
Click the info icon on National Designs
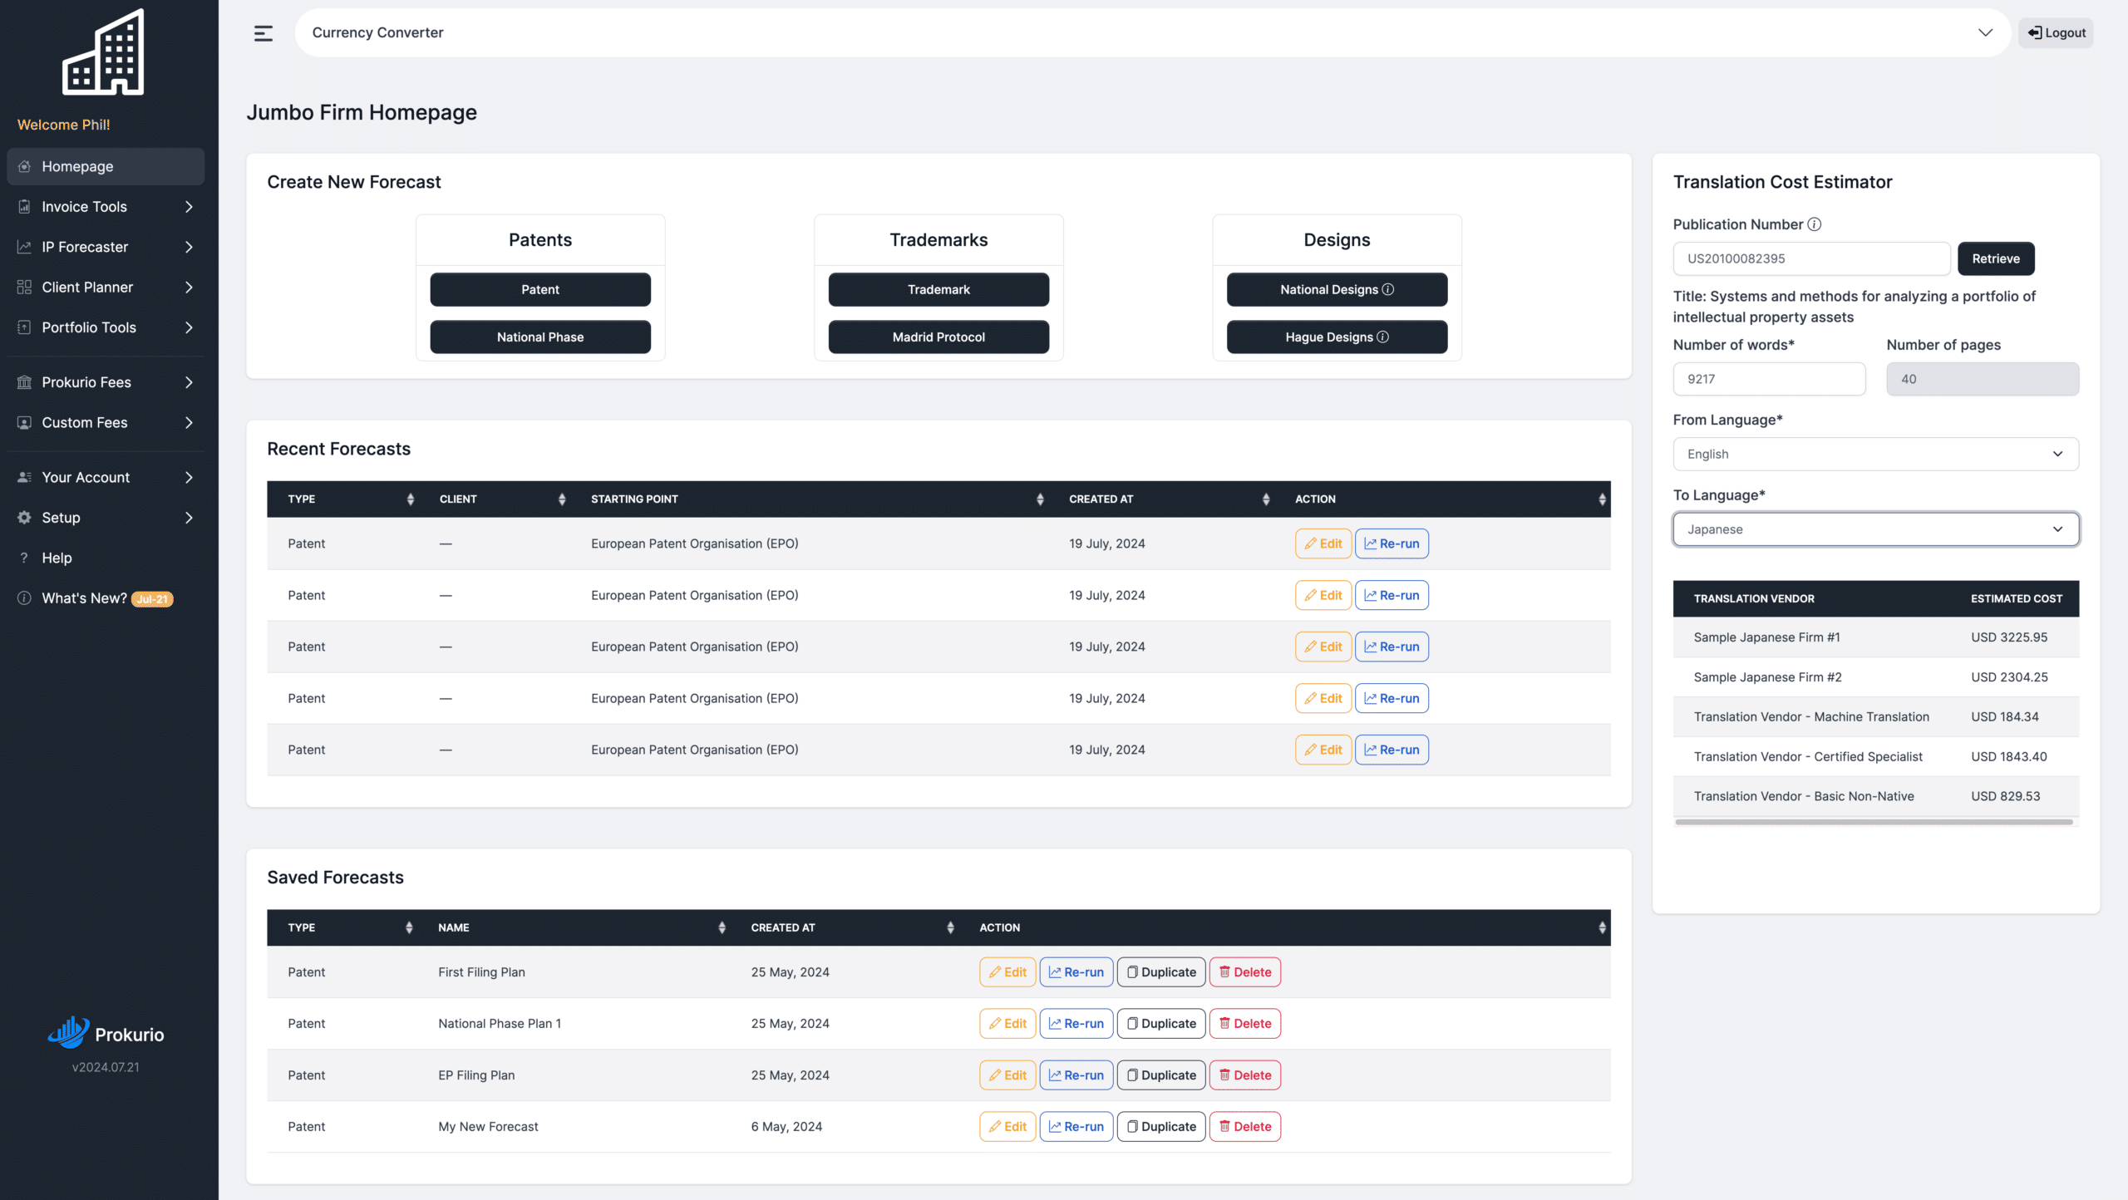click(1388, 289)
